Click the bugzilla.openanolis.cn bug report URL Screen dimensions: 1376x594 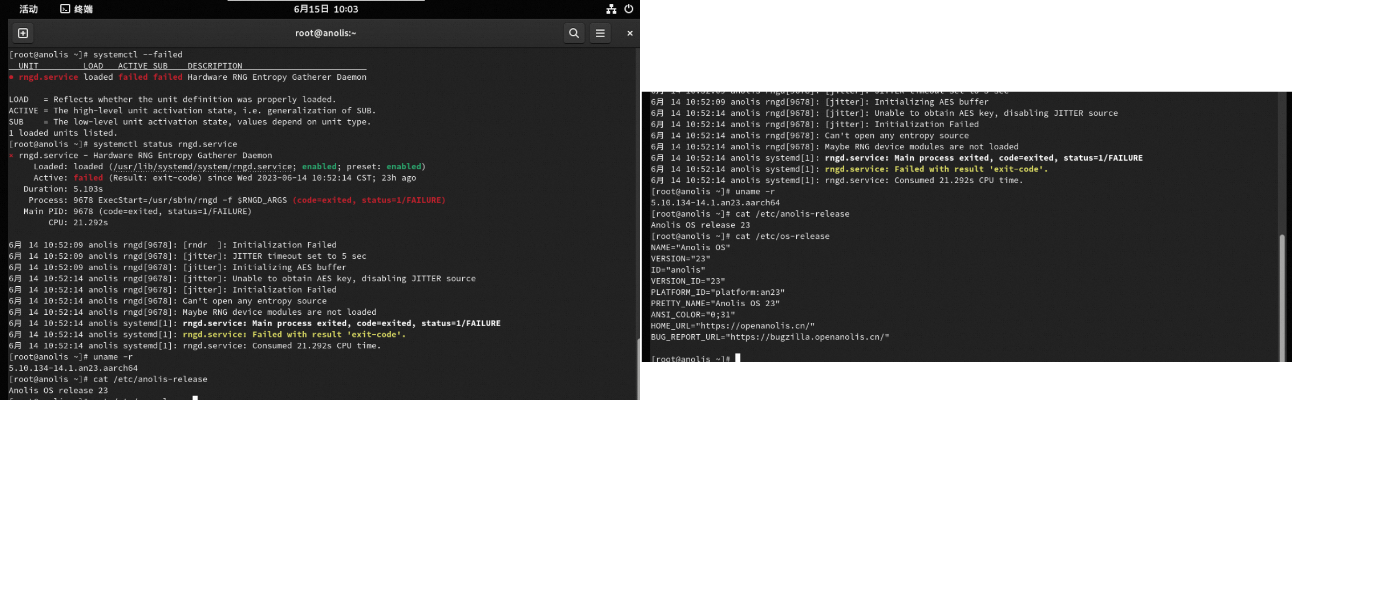(807, 337)
